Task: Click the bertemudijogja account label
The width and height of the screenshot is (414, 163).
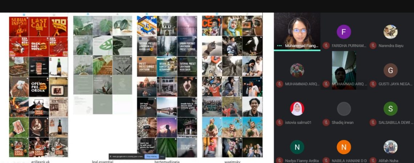Action: (x=167, y=162)
